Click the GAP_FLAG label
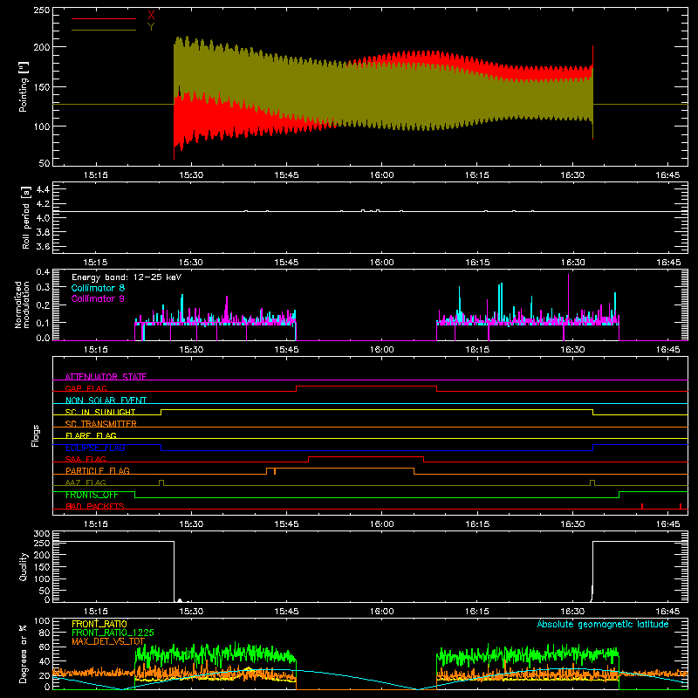Screen dimensions: 698x698 (x=86, y=388)
